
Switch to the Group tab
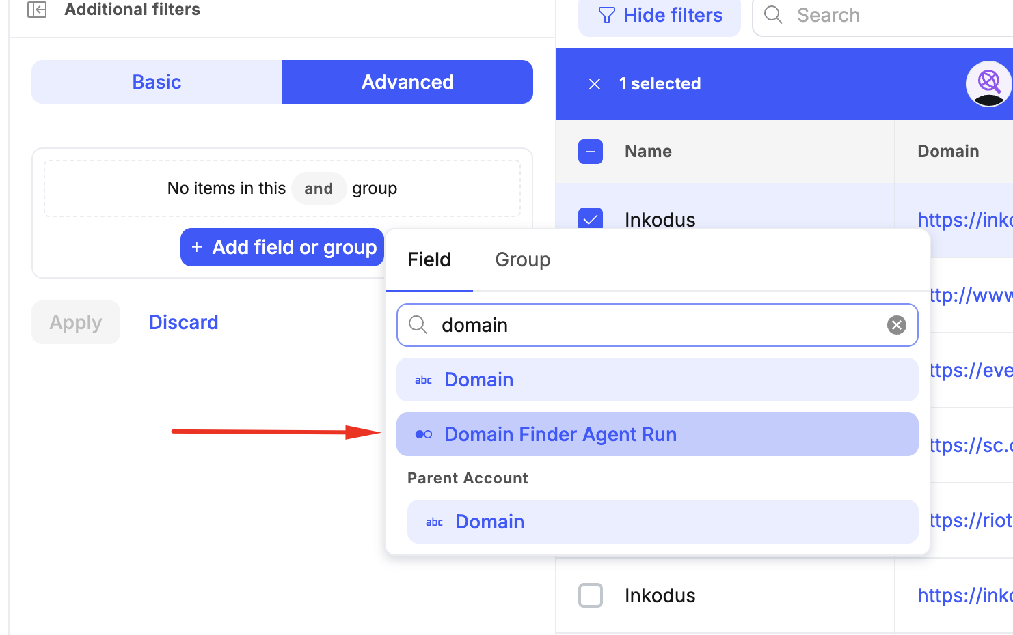pos(522,260)
